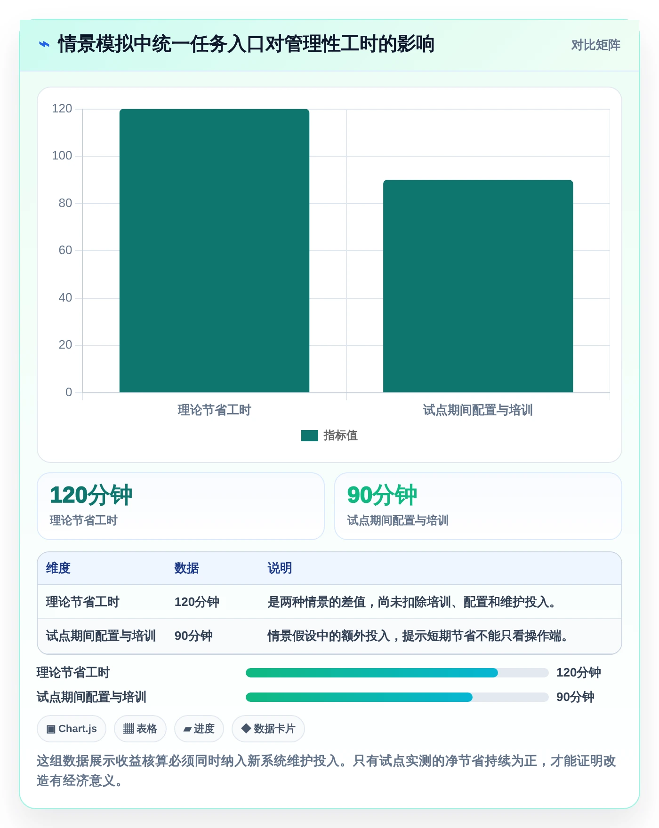659x828 pixels.
Task: Click the 理论节省工时 progress row label
Action: [x=73, y=673]
